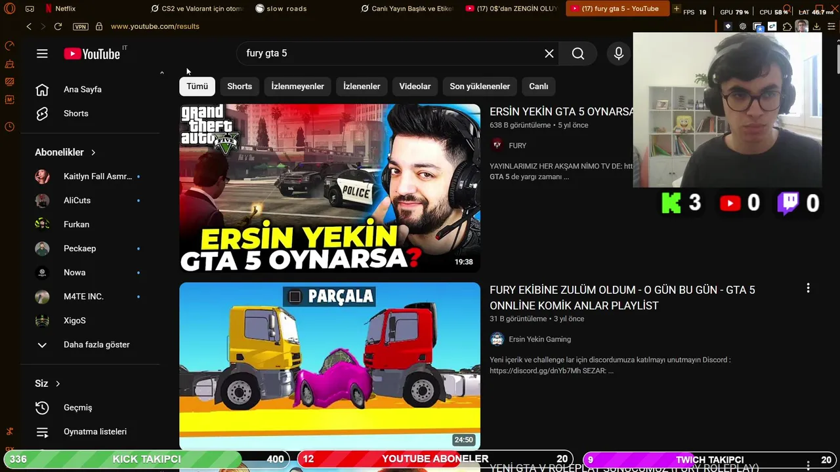Clear the search box with the X
This screenshot has width=840, height=472.
click(549, 54)
